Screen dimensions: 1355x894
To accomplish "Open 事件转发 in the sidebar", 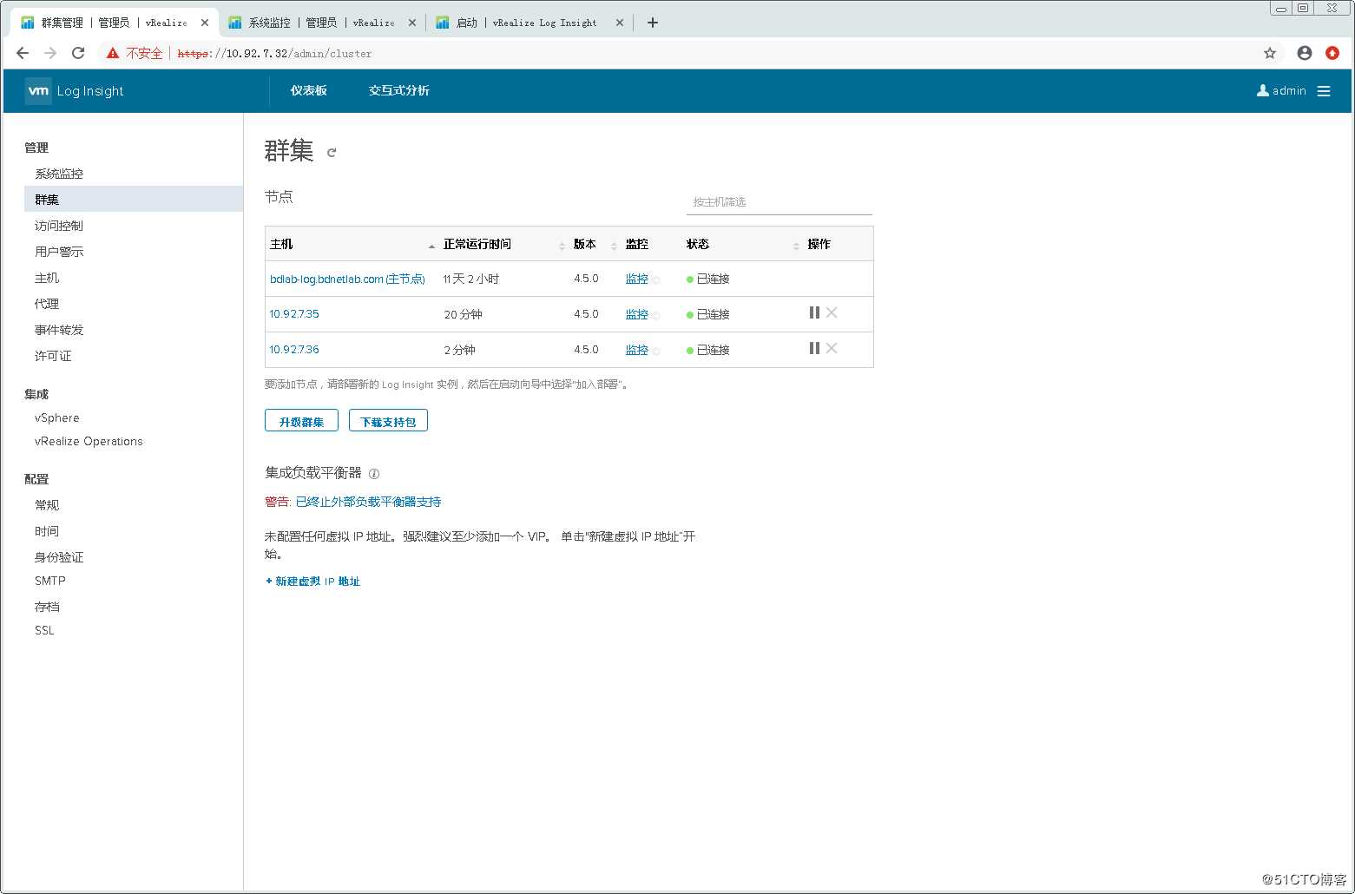I will [x=59, y=330].
